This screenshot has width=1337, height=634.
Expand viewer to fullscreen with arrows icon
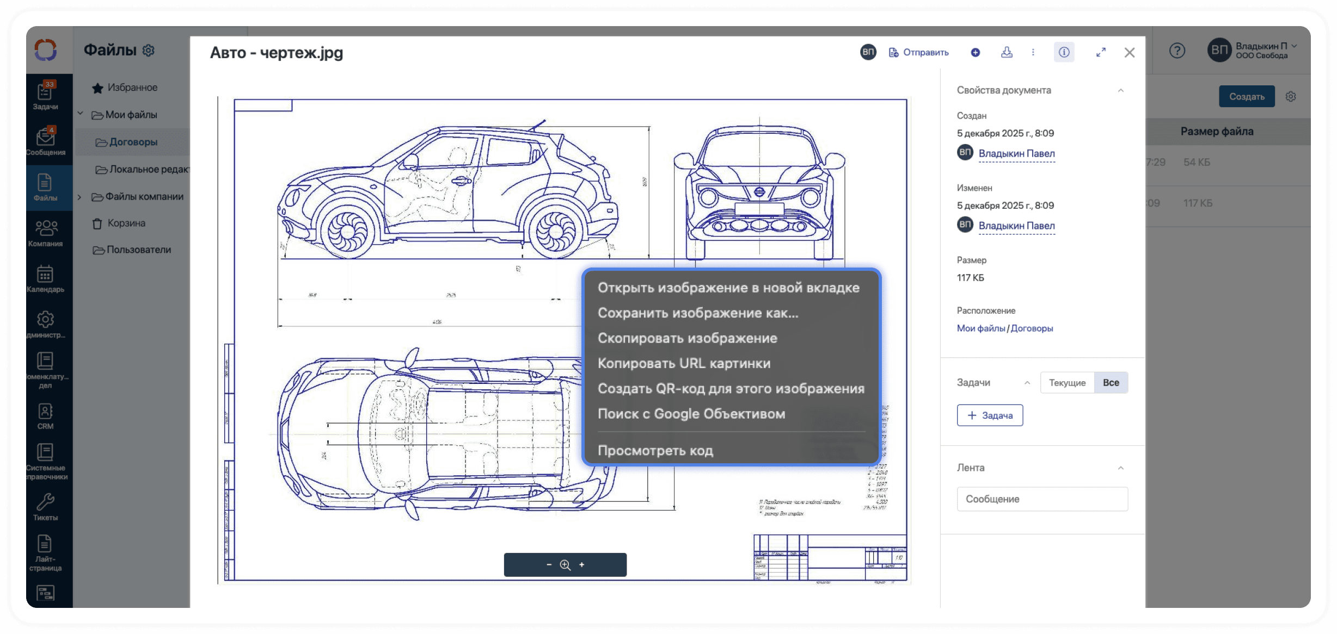(1101, 52)
